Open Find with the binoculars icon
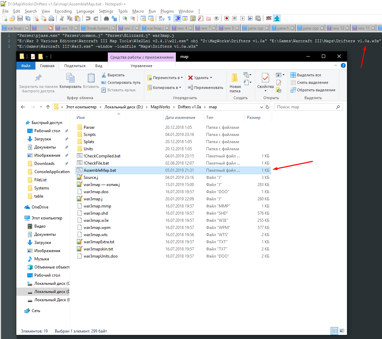 pyautogui.click(x=106, y=18)
